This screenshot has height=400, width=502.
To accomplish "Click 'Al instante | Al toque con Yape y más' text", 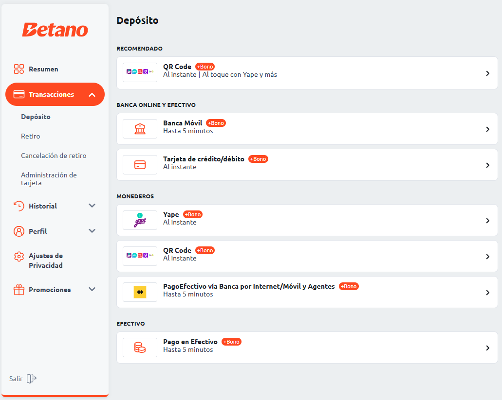I will 220,75.
